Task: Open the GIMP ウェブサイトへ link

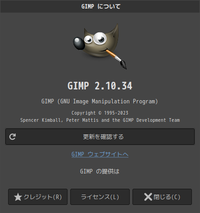Action: coord(100,154)
